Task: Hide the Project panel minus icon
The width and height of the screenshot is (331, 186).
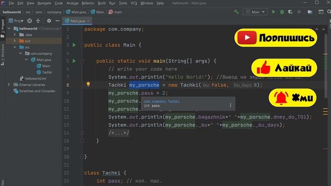Action: (57, 21)
